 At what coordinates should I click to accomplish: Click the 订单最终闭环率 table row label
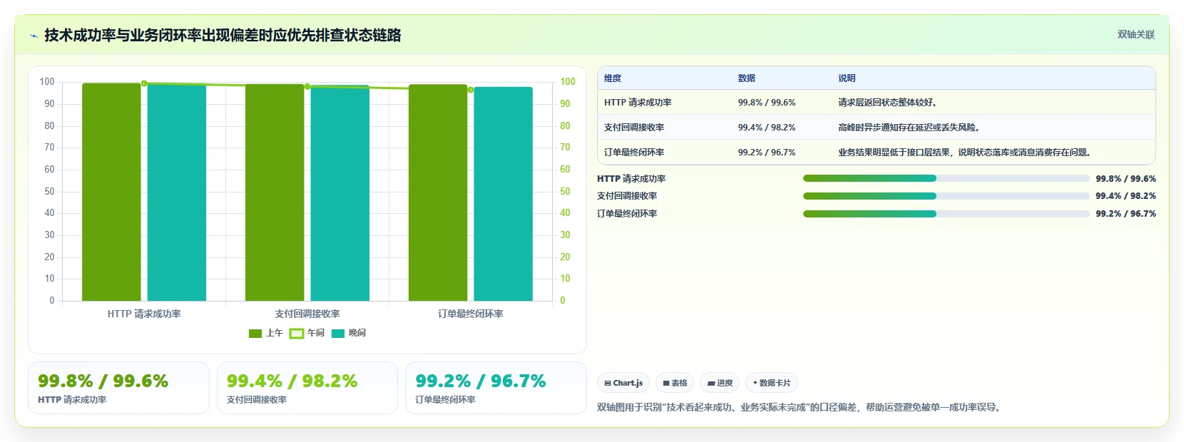click(x=634, y=153)
